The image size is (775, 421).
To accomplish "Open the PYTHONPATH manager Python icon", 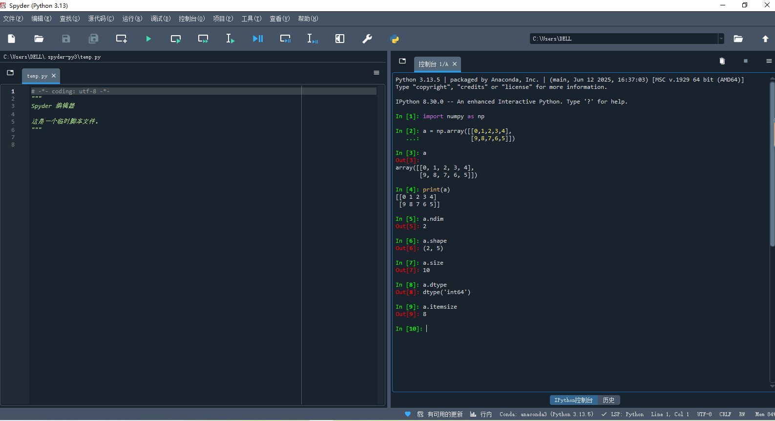I will tap(395, 39).
